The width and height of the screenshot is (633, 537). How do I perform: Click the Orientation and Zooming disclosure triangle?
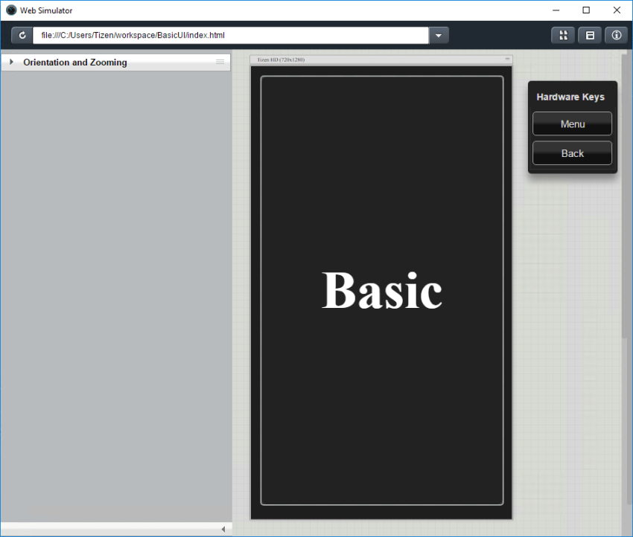10,62
